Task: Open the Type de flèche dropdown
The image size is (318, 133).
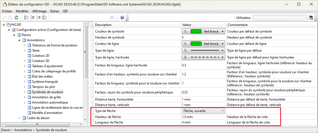Action: (x=204, y=111)
